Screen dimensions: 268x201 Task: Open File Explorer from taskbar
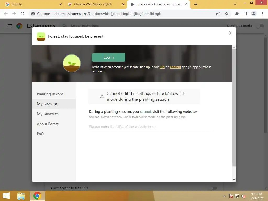[x=21, y=196]
